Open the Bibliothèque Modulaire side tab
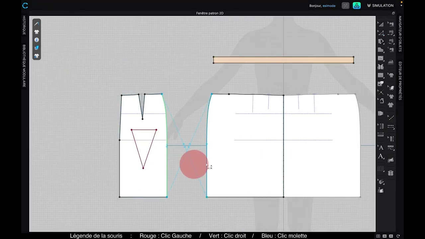 24,66
